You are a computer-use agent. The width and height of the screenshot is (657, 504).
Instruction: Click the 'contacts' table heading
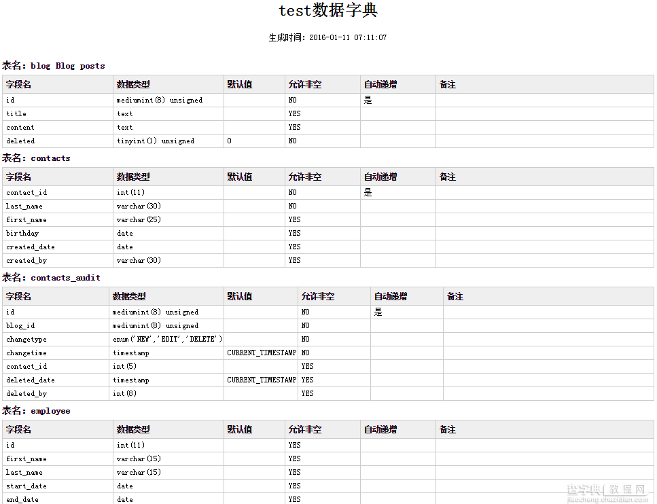pyautogui.click(x=50, y=158)
